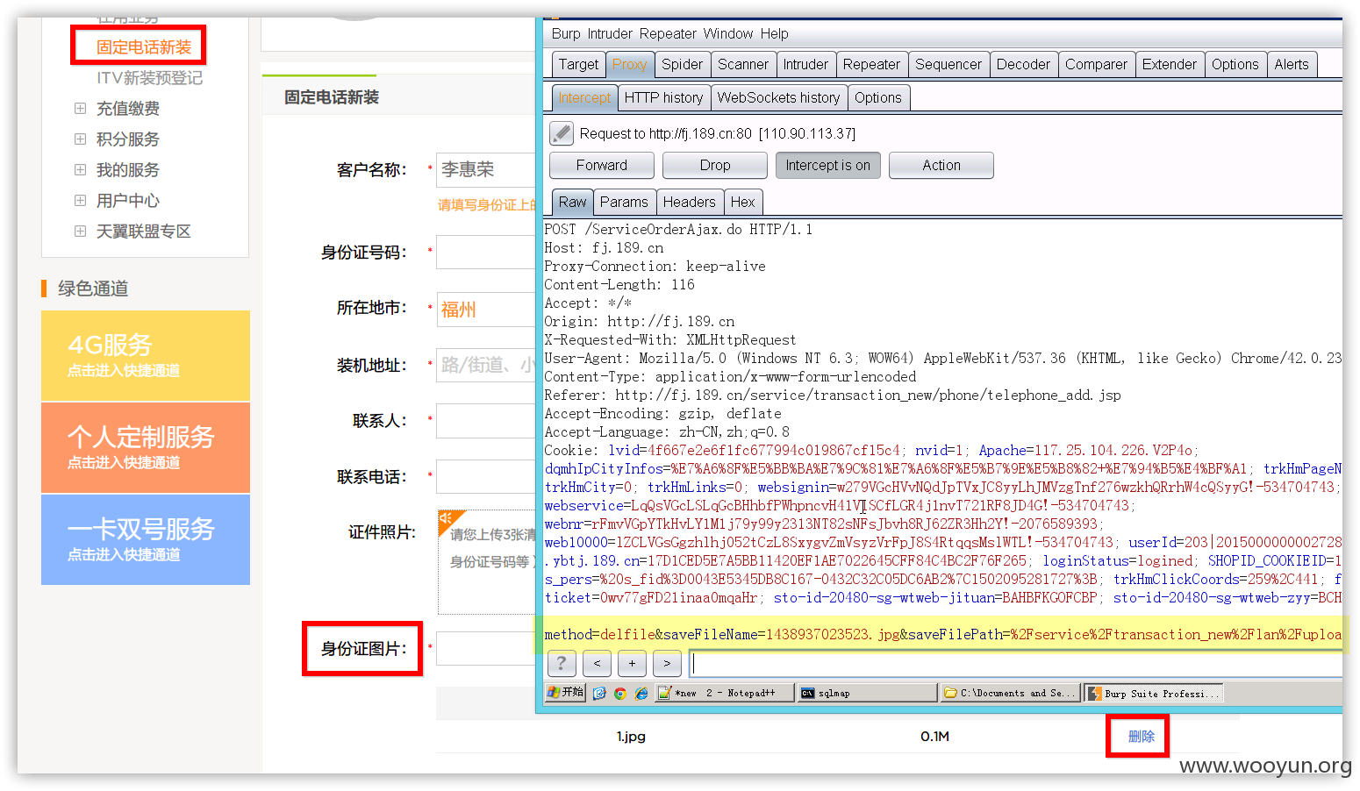Switch to sqlmap console in the taskbar
The height and width of the screenshot is (791, 1360).
click(867, 693)
